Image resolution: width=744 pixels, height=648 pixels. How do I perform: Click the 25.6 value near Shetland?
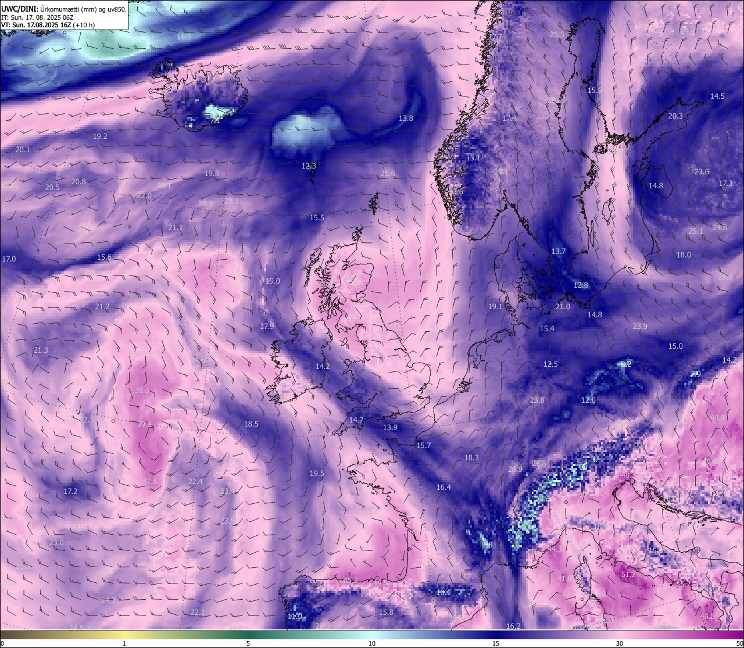[388, 173]
